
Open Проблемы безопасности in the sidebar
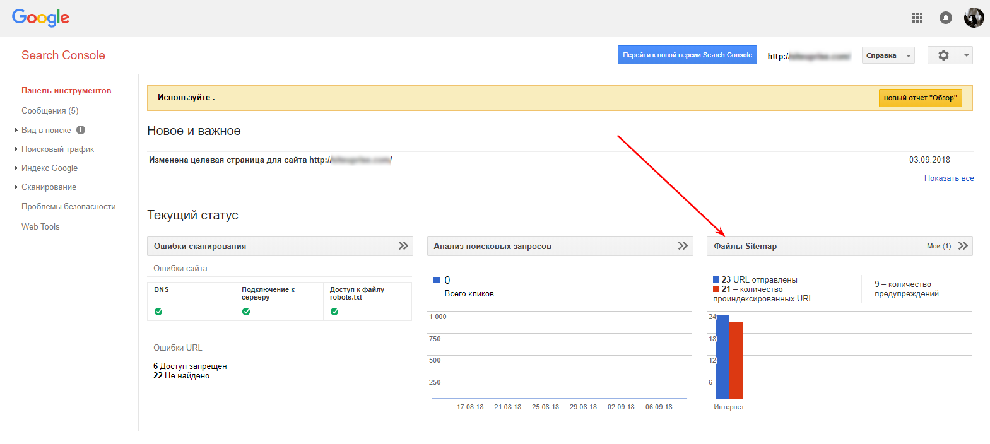(69, 207)
